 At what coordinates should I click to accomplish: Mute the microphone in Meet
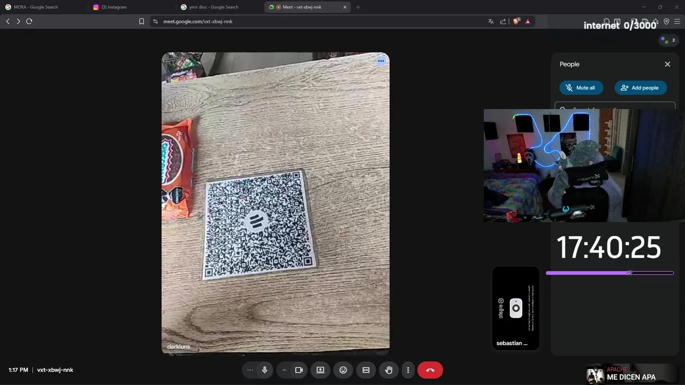coord(264,370)
